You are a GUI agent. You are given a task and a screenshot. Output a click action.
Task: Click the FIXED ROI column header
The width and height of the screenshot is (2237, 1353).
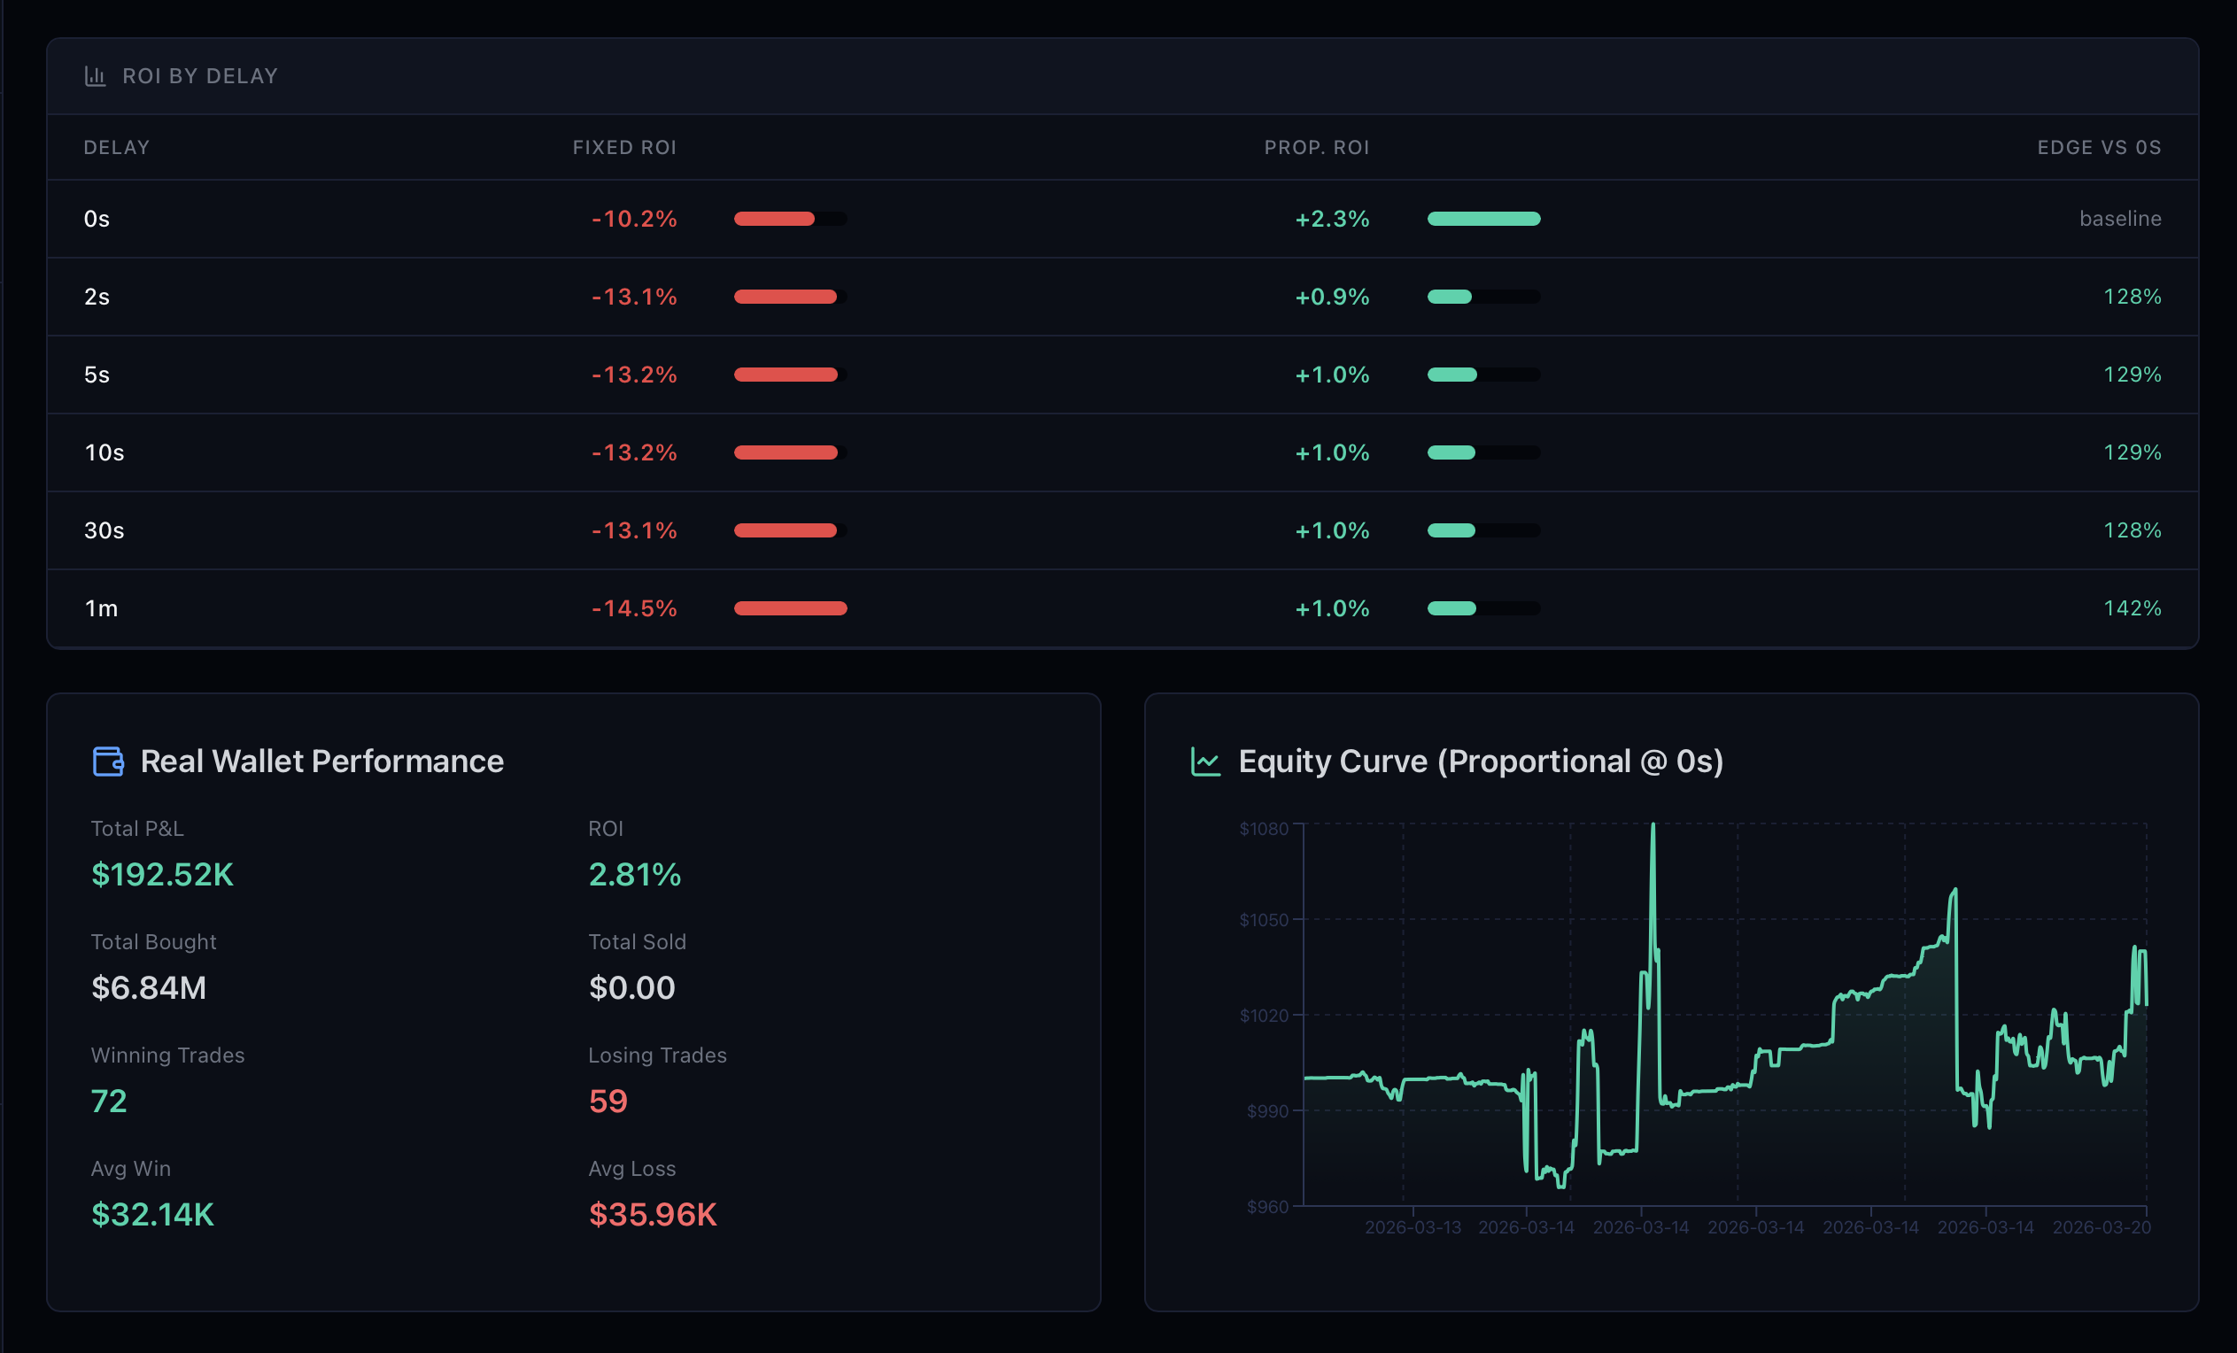coord(624,147)
